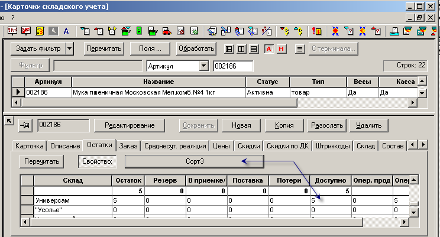Click red exclamation mark with dollar card icon
This screenshot has width=440, height=237.
coord(317,31)
